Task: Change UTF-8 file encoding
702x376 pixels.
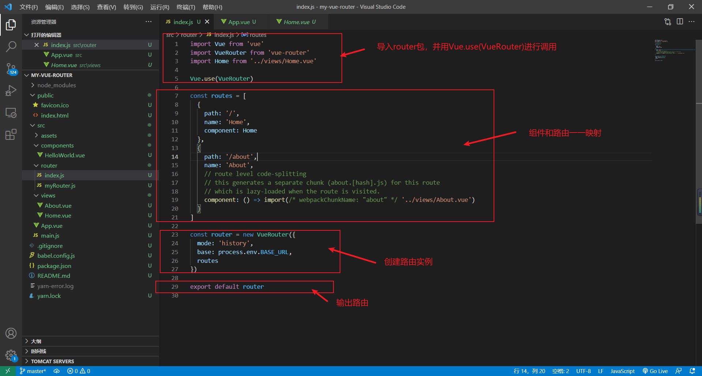Action: point(583,371)
